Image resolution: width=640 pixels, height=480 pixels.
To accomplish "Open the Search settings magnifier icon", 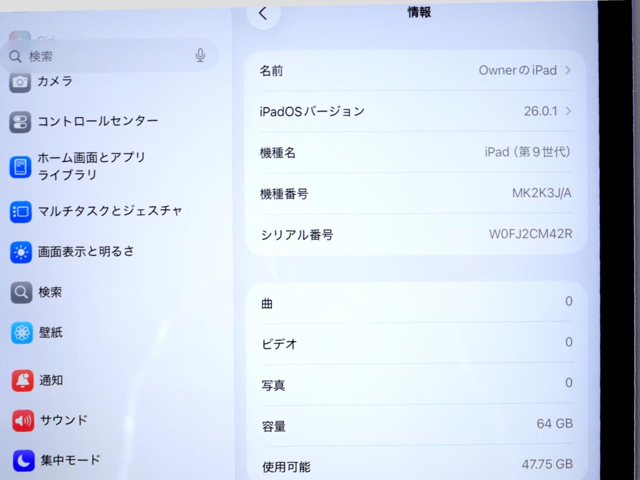I will [21, 292].
